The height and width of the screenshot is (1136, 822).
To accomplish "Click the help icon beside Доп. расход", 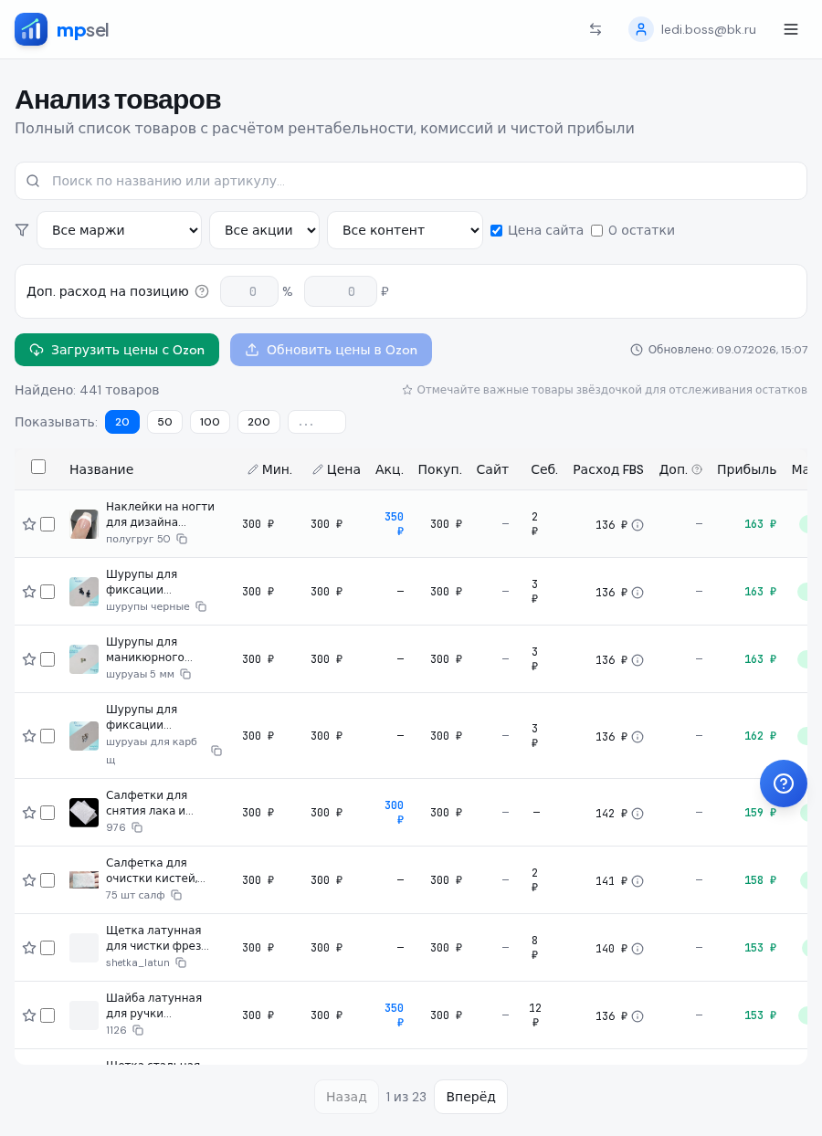I will point(202,291).
